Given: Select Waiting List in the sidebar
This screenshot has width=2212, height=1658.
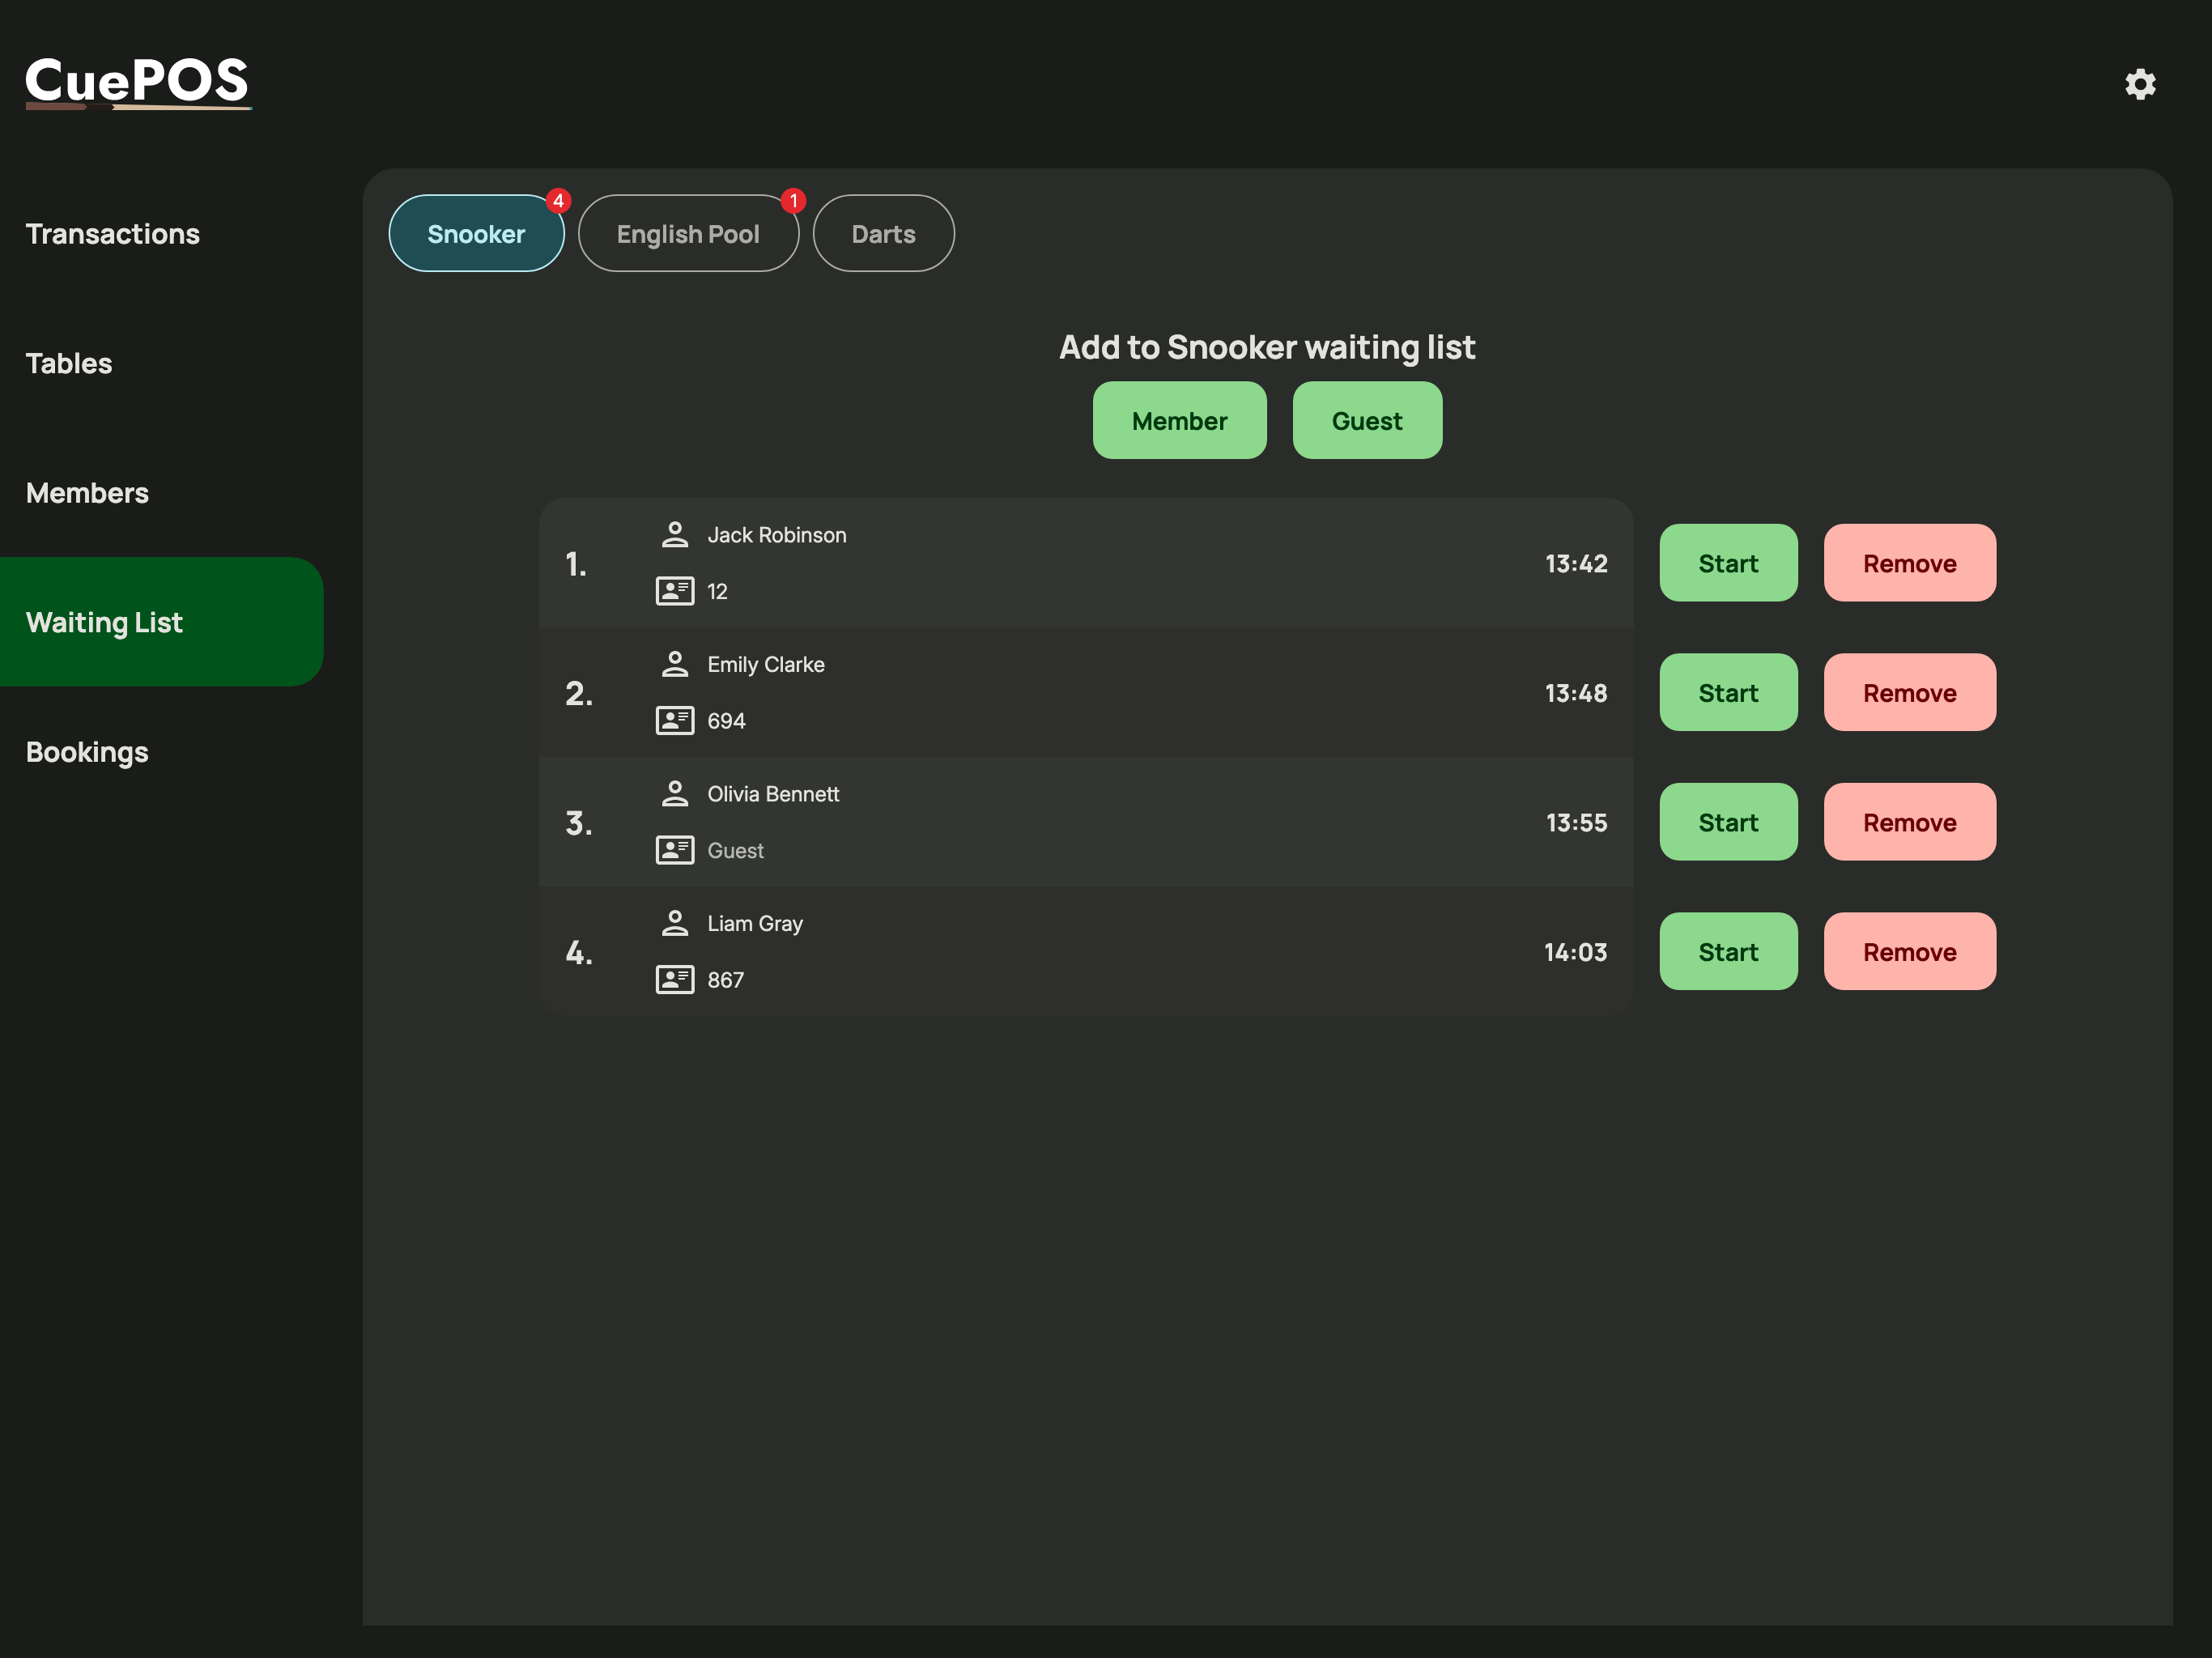Looking at the screenshot, I should click(162, 622).
